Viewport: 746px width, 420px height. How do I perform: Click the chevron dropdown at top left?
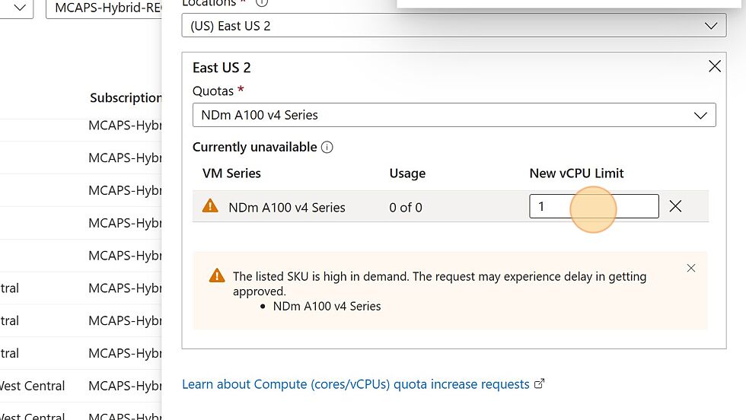(19, 8)
